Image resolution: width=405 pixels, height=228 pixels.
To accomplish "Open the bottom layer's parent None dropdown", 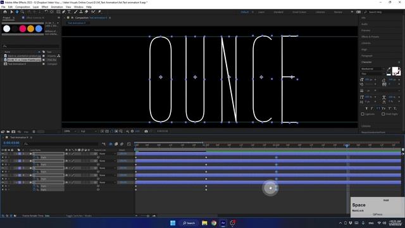I will (107, 182).
